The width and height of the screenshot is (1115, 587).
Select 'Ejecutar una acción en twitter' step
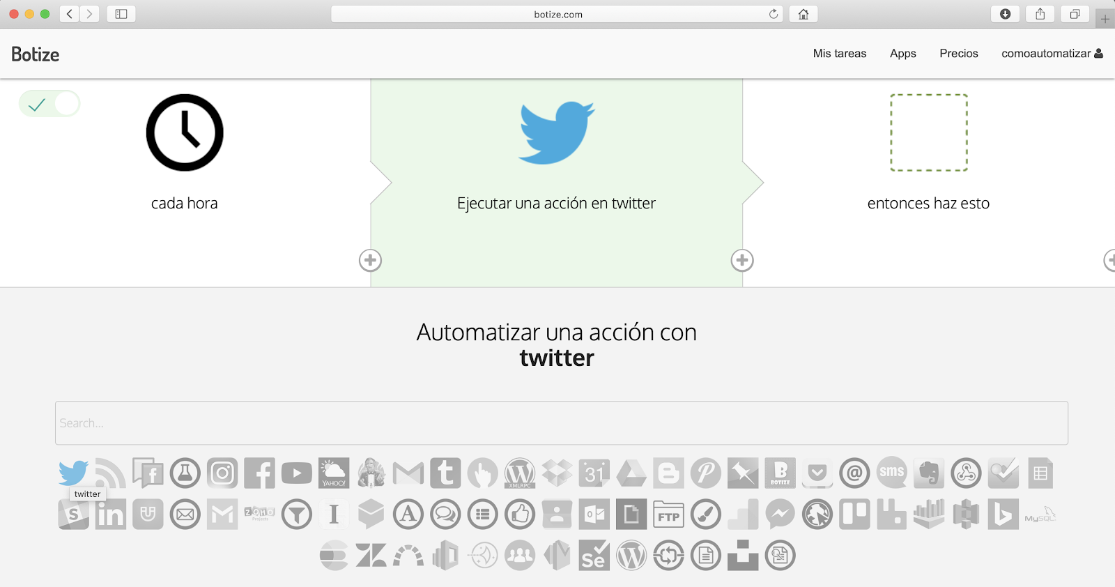556,183
